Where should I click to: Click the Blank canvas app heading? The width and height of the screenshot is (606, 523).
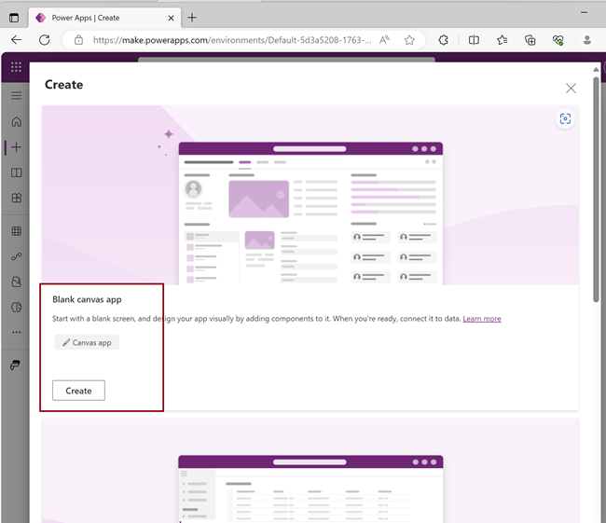(x=87, y=299)
